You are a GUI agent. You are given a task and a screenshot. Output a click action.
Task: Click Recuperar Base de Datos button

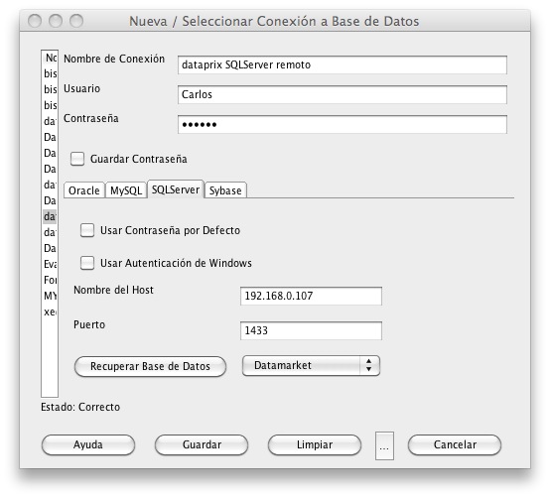pos(150,367)
